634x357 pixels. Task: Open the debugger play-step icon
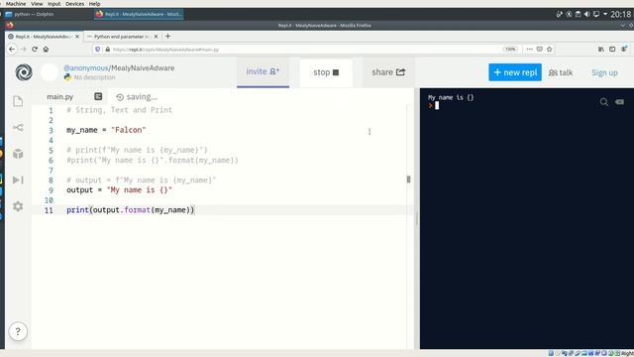point(18,179)
